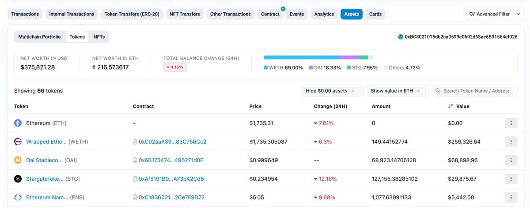The image size is (530, 208).
Task: Open contract 0xC02aaA39...83C756Cc2 link
Action: coord(172,142)
